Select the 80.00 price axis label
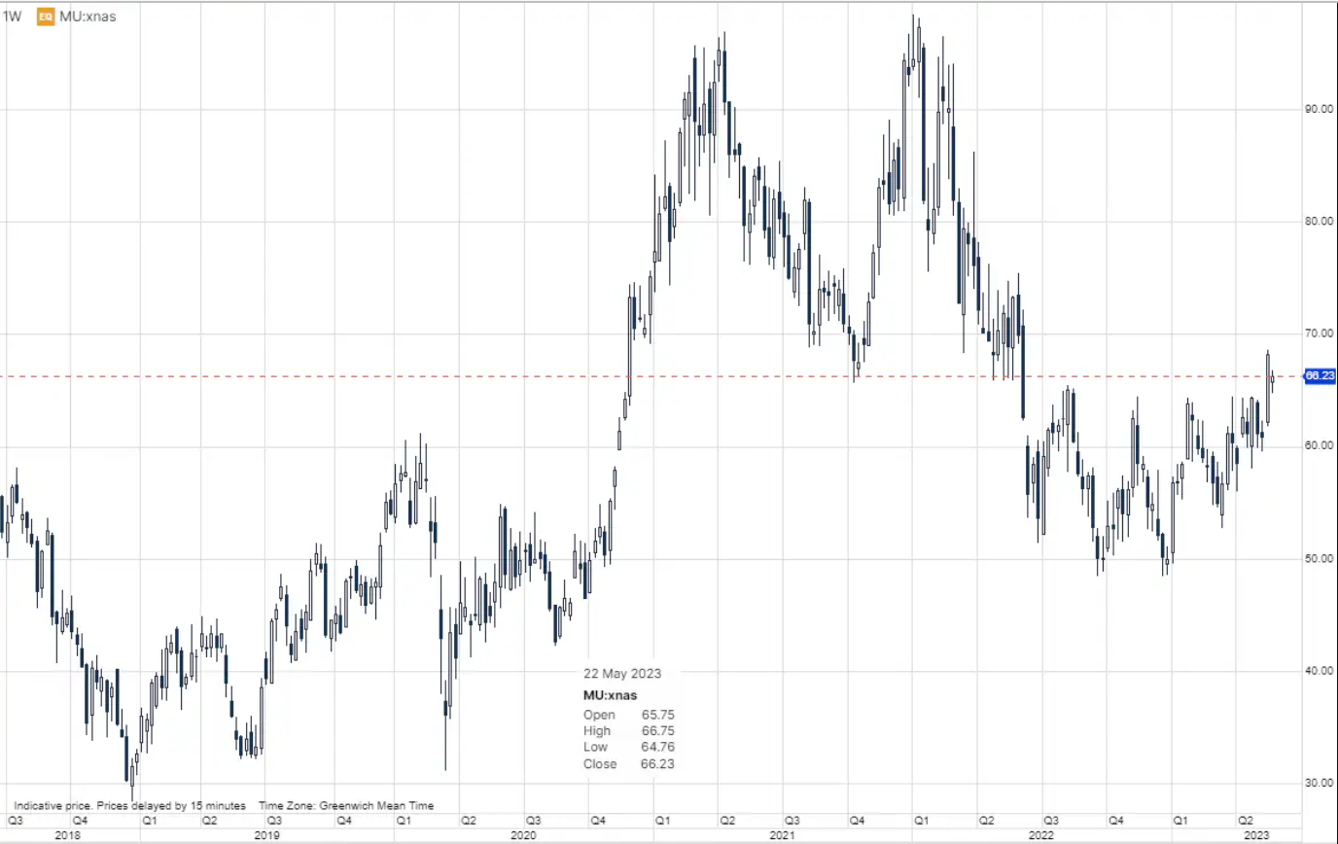The height and width of the screenshot is (844, 1338). (1319, 222)
